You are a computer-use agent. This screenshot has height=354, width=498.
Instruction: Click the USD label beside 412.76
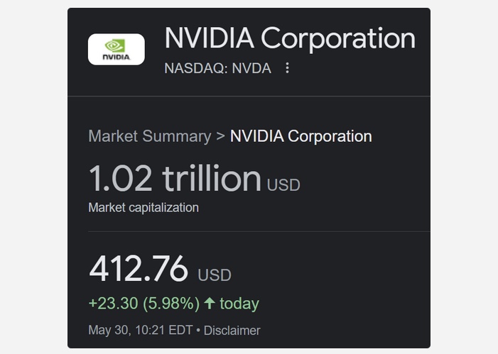click(215, 275)
